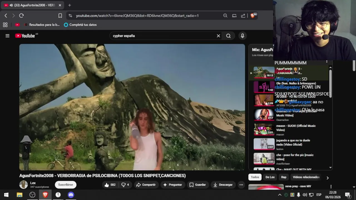This screenshot has width=356, height=200.
Task: Open the options menu for 'neva pray - rave MV'
Action: (331, 187)
